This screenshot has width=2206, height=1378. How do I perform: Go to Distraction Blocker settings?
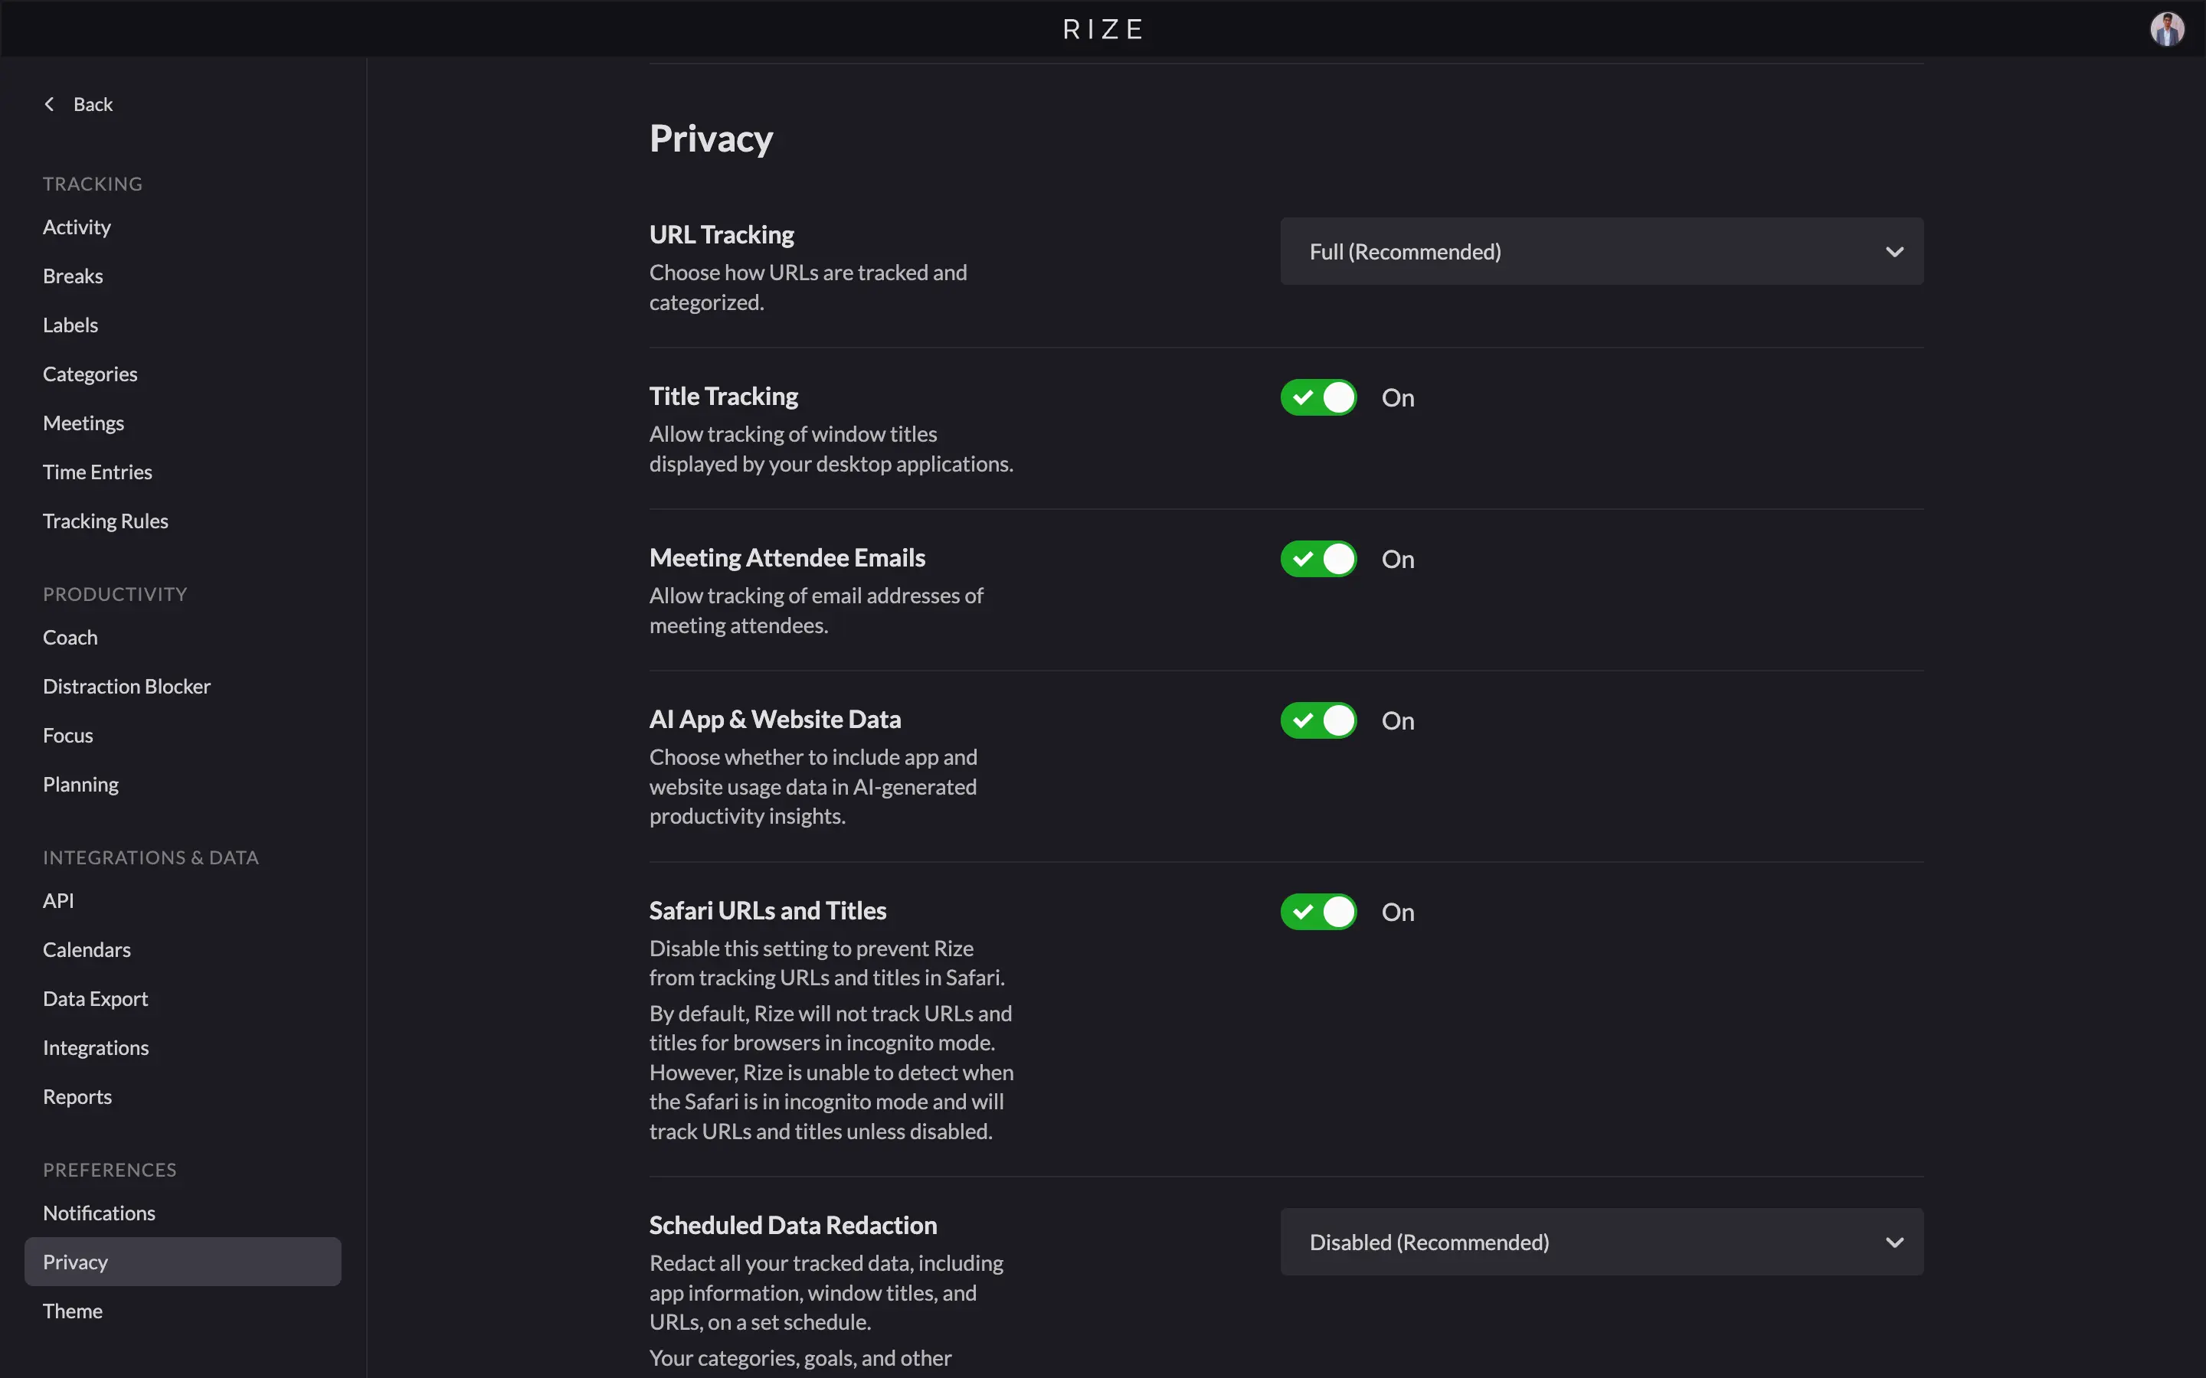coord(126,685)
